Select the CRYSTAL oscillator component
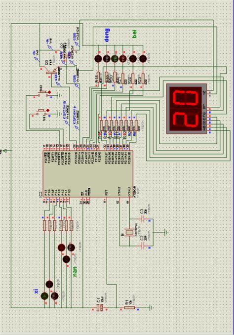 [x=130, y=232]
